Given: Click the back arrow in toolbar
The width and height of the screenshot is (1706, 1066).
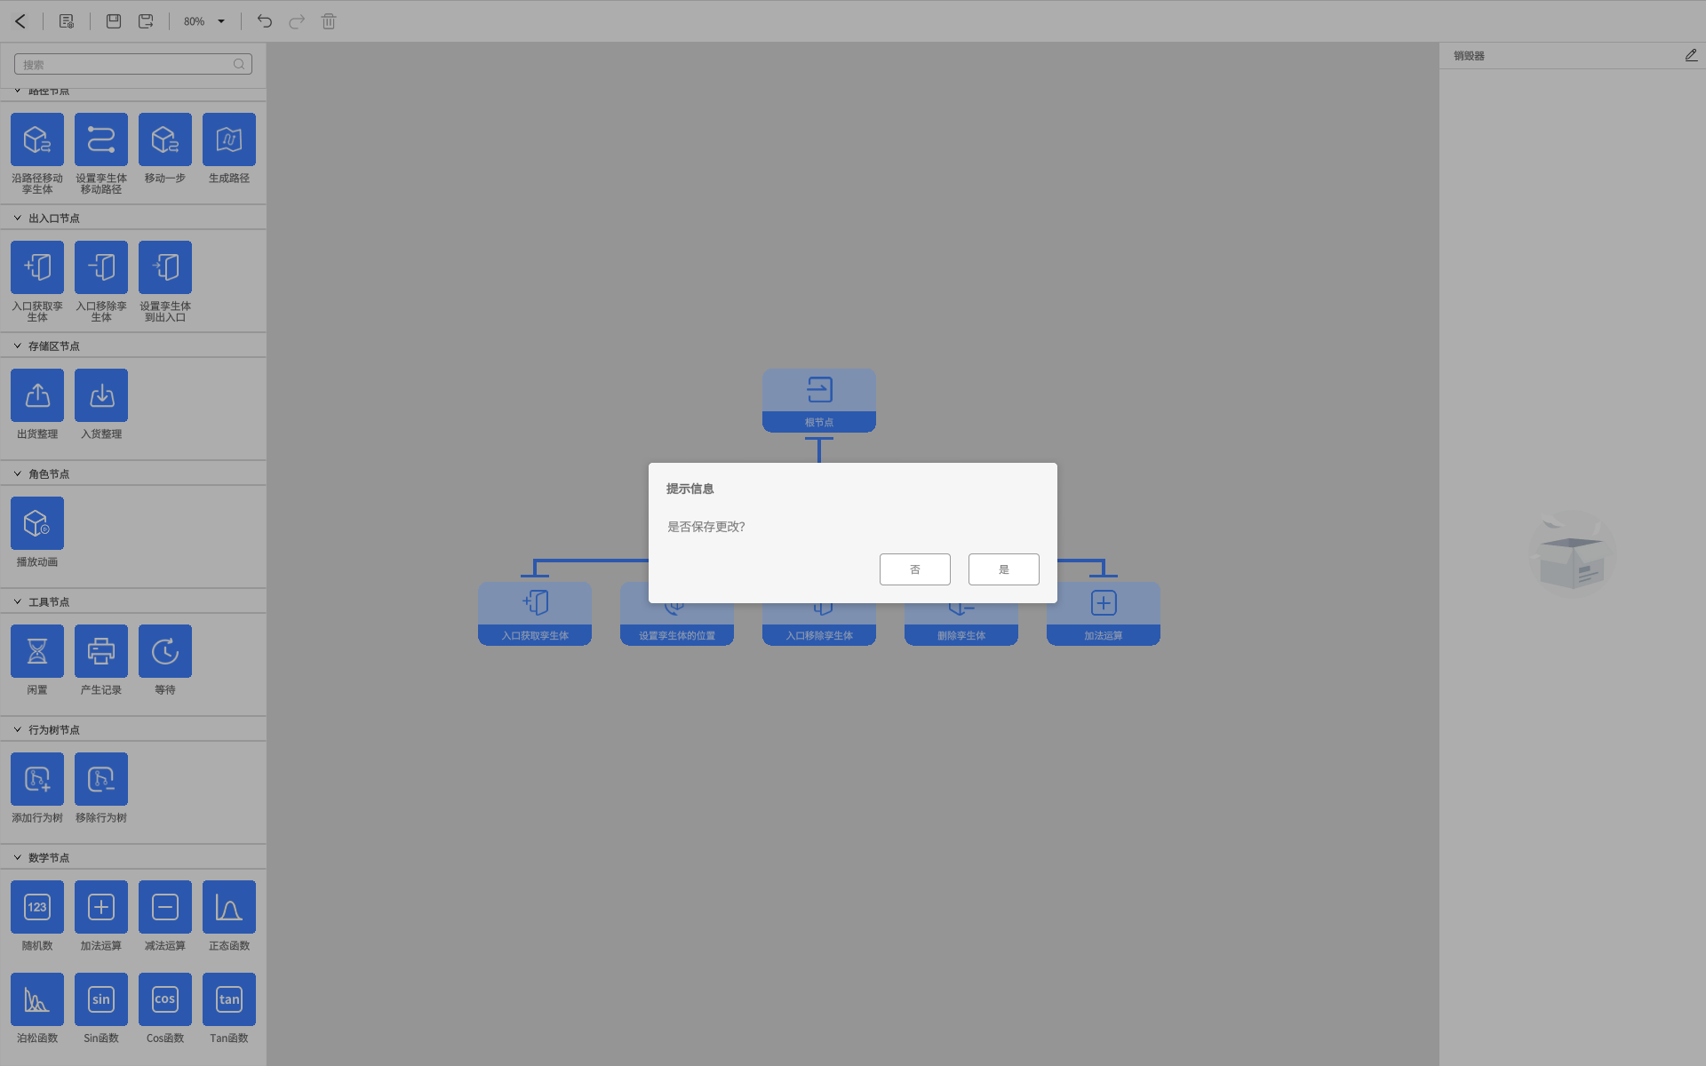Looking at the screenshot, I should 20,21.
